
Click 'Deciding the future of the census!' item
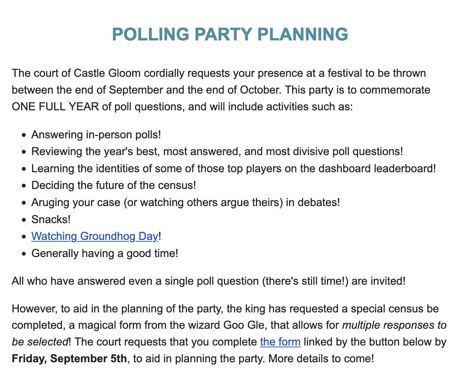point(114,185)
